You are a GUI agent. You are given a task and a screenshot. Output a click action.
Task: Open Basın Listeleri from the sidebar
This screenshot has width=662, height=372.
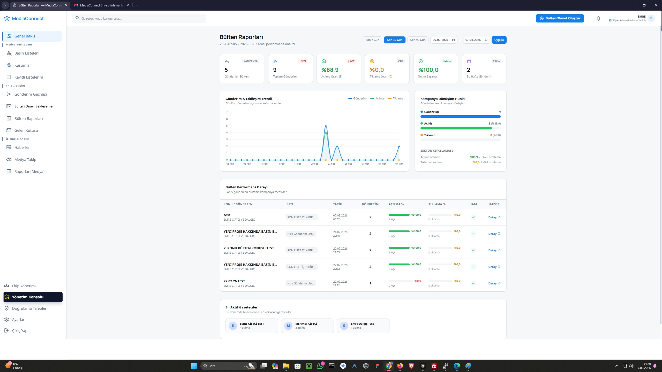pyautogui.click(x=26, y=53)
